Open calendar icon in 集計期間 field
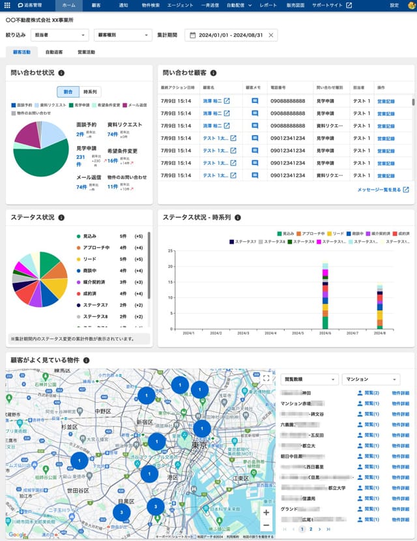The height and width of the screenshot is (541, 417). [193, 35]
